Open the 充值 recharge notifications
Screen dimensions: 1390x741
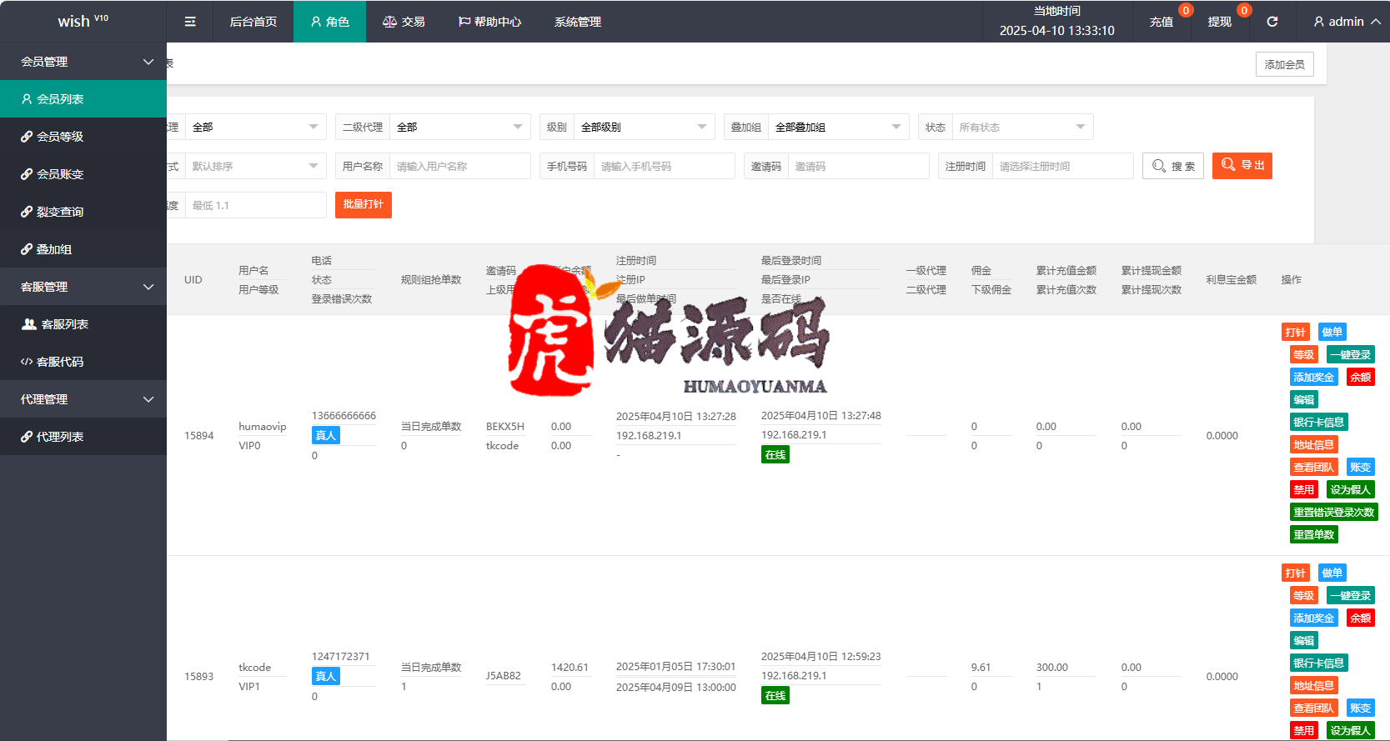click(x=1162, y=22)
